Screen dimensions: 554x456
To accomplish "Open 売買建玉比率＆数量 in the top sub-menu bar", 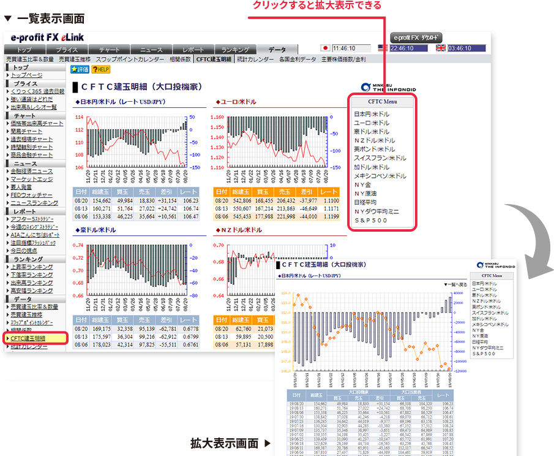I will click(x=30, y=59).
